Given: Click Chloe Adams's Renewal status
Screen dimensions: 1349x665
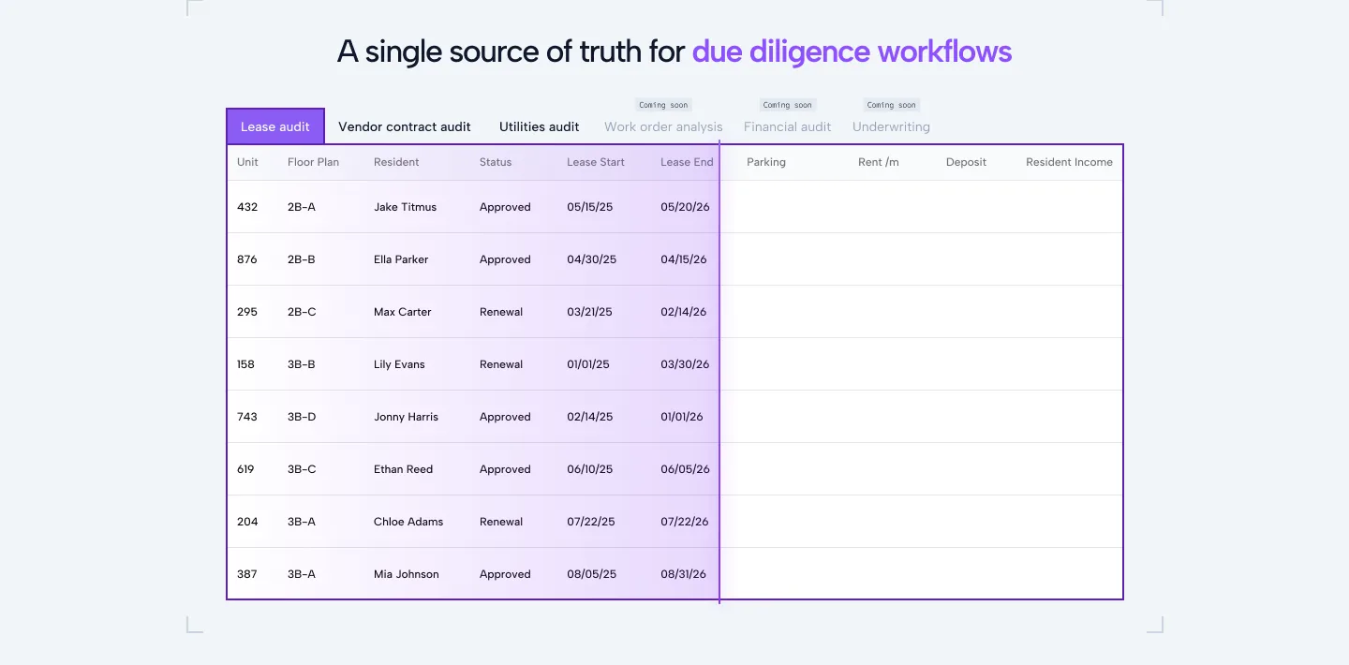Looking at the screenshot, I should click(x=501, y=522).
